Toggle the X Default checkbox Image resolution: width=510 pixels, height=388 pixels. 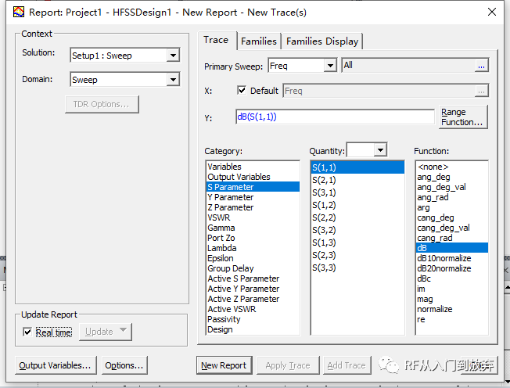coord(242,91)
